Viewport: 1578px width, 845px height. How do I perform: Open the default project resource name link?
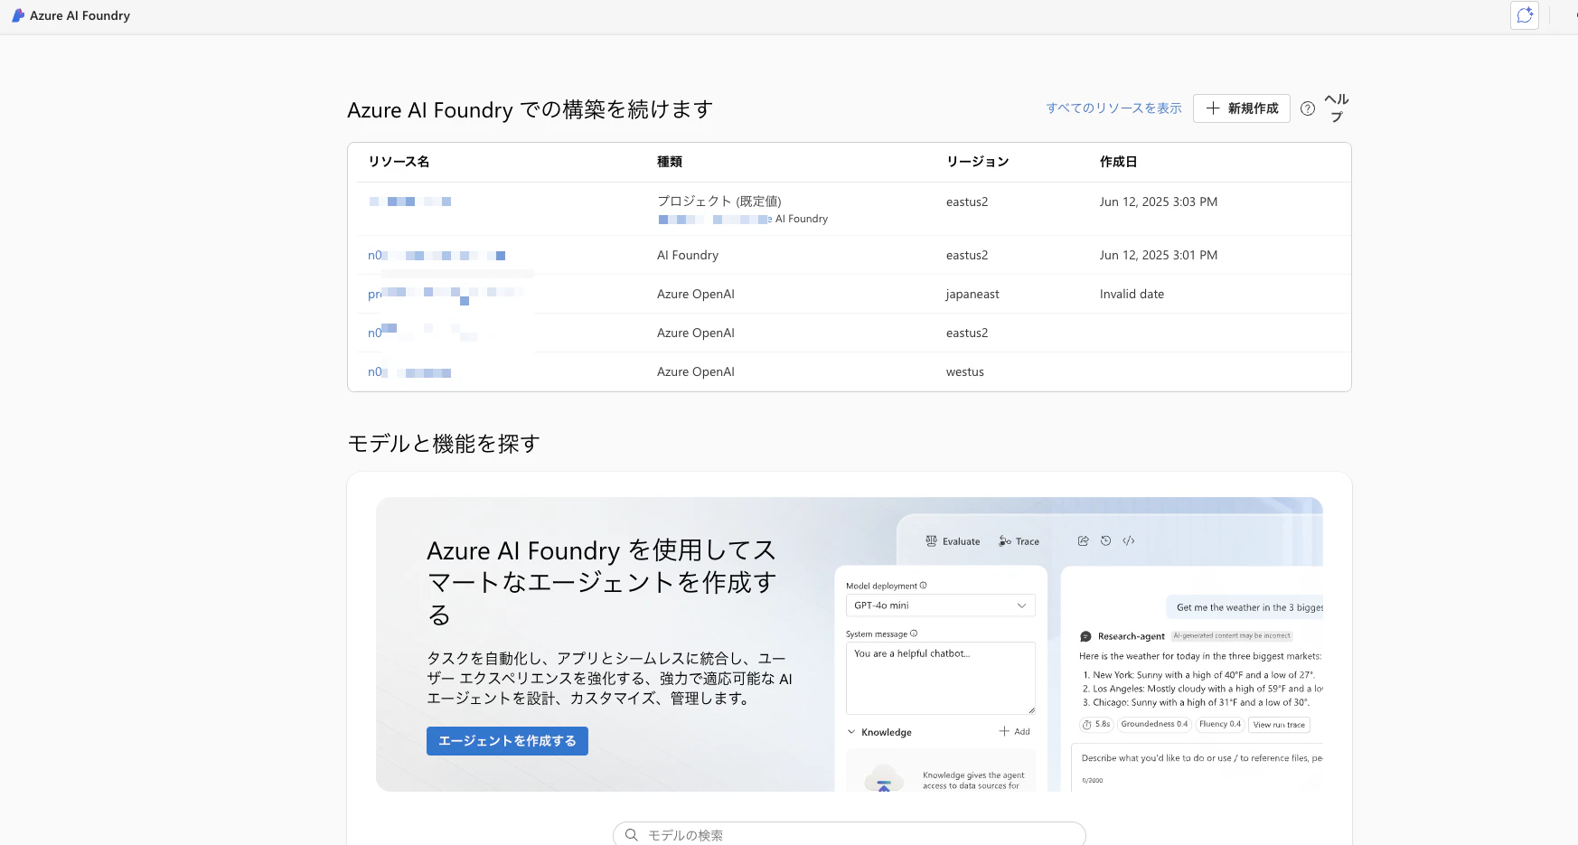point(410,202)
